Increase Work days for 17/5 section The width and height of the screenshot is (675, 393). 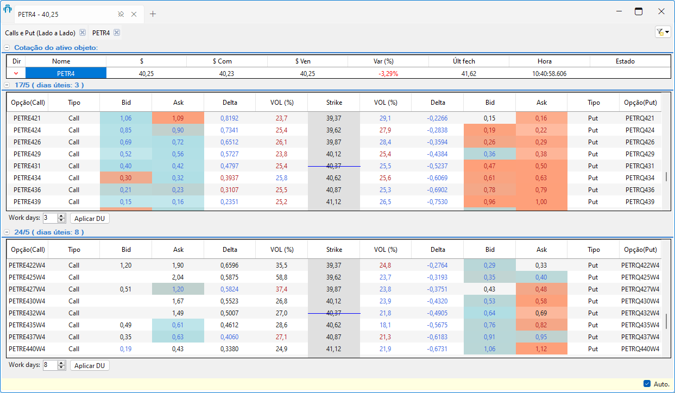tap(61, 216)
